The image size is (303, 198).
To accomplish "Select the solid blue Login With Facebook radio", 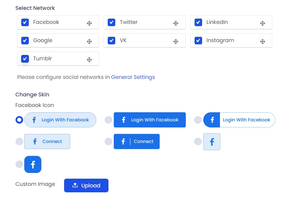I will [108, 120].
